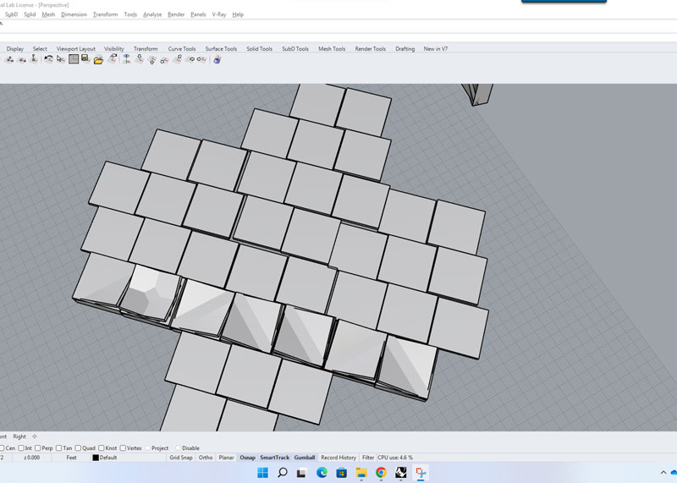The width and height of the screenshot is (677, 483).
Task: Click the undo arrow toolbar icon
Action: 48,59
